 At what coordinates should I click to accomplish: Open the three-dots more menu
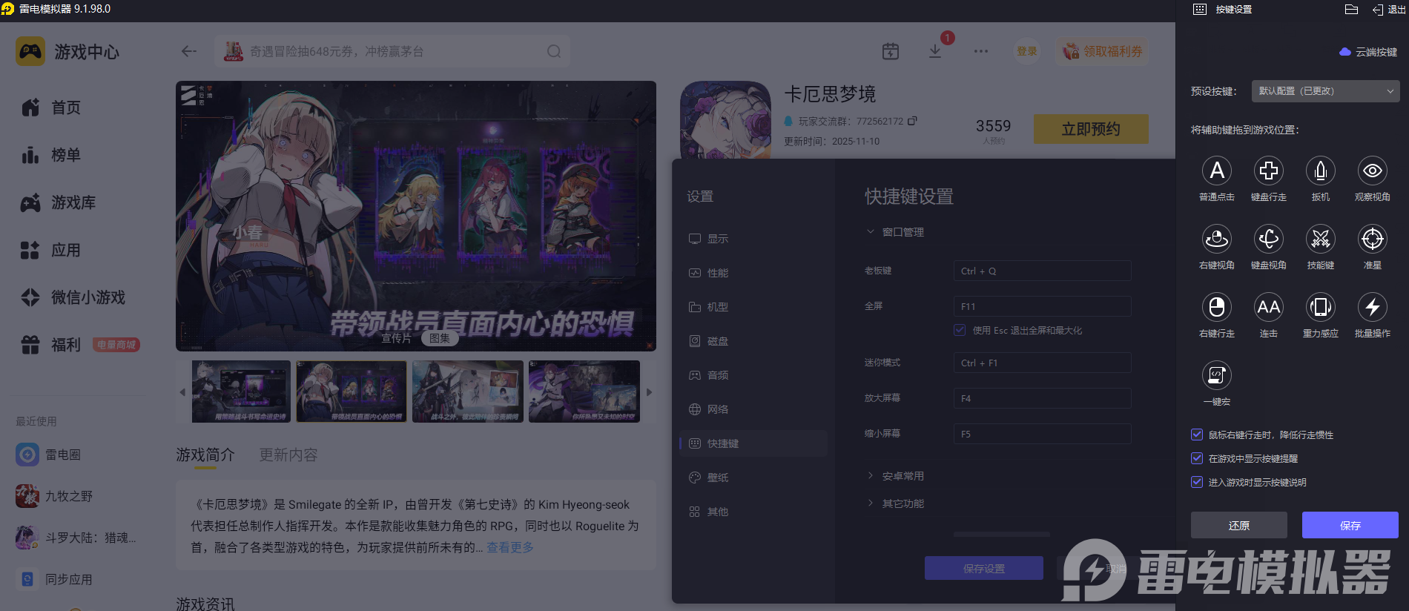pyautogui.click(x=981, y=51)
